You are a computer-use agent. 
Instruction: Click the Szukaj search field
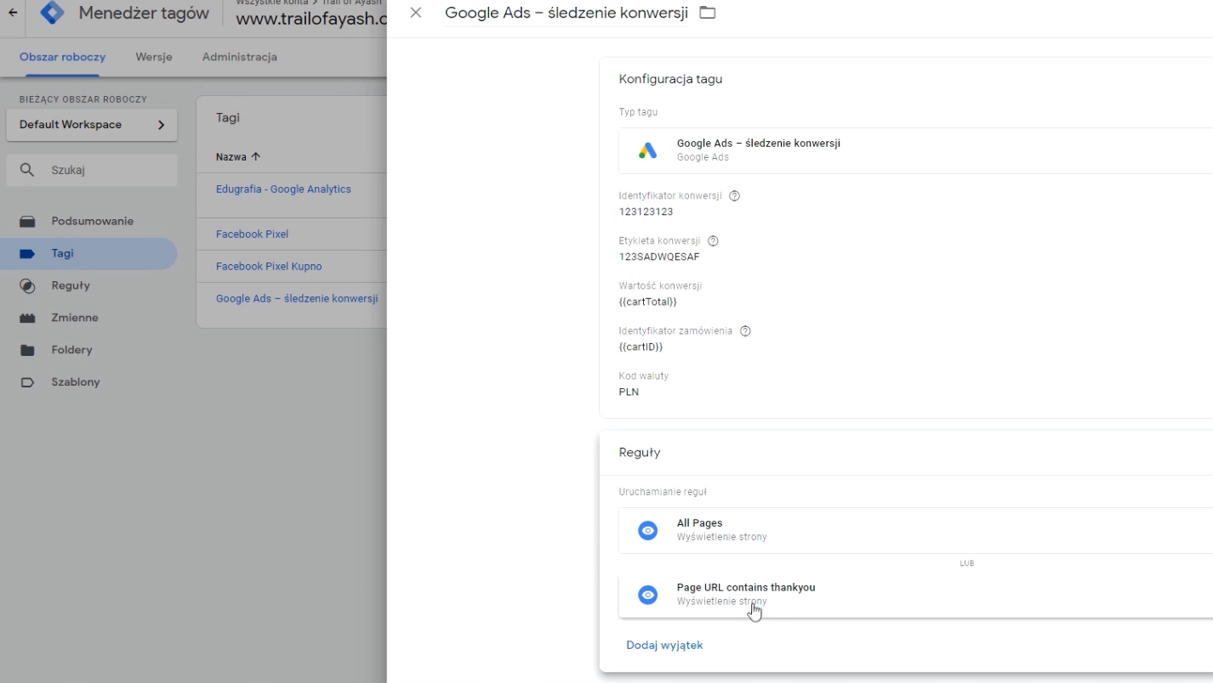(x=102, y=170)
